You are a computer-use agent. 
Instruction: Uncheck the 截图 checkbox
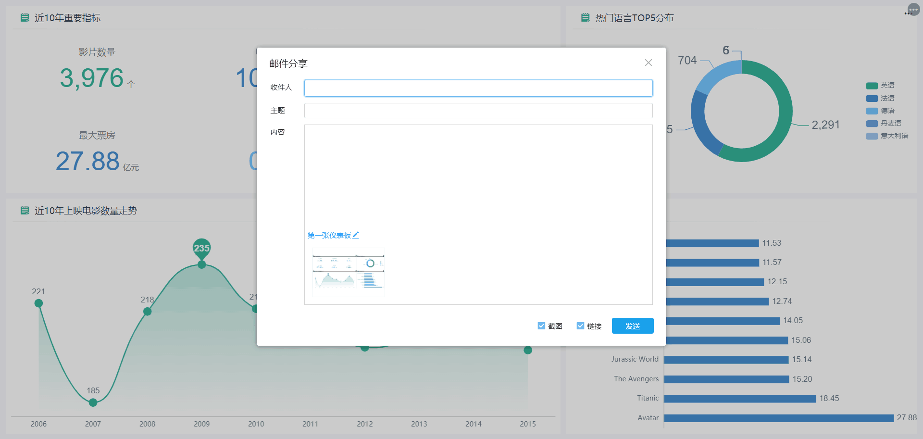(541, 326)
